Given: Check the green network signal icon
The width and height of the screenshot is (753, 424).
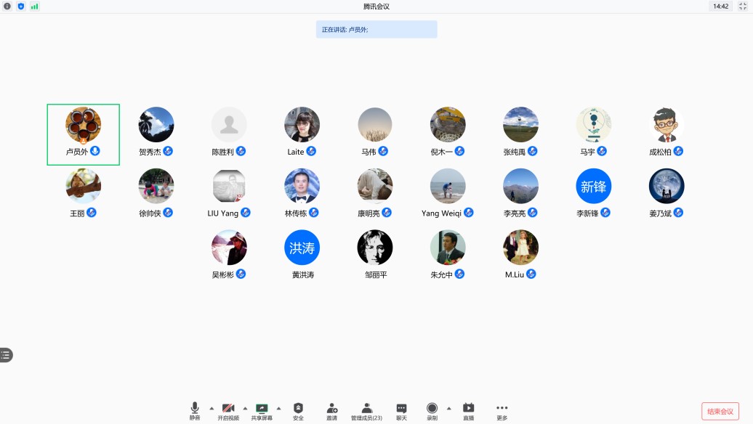Looking at the screenshot, I should coord(34,6).
